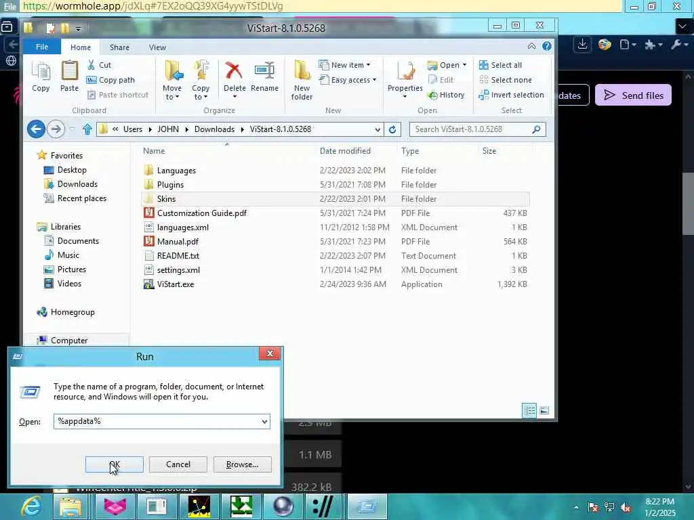Click OK in the Run dialog

pos(114,464)
